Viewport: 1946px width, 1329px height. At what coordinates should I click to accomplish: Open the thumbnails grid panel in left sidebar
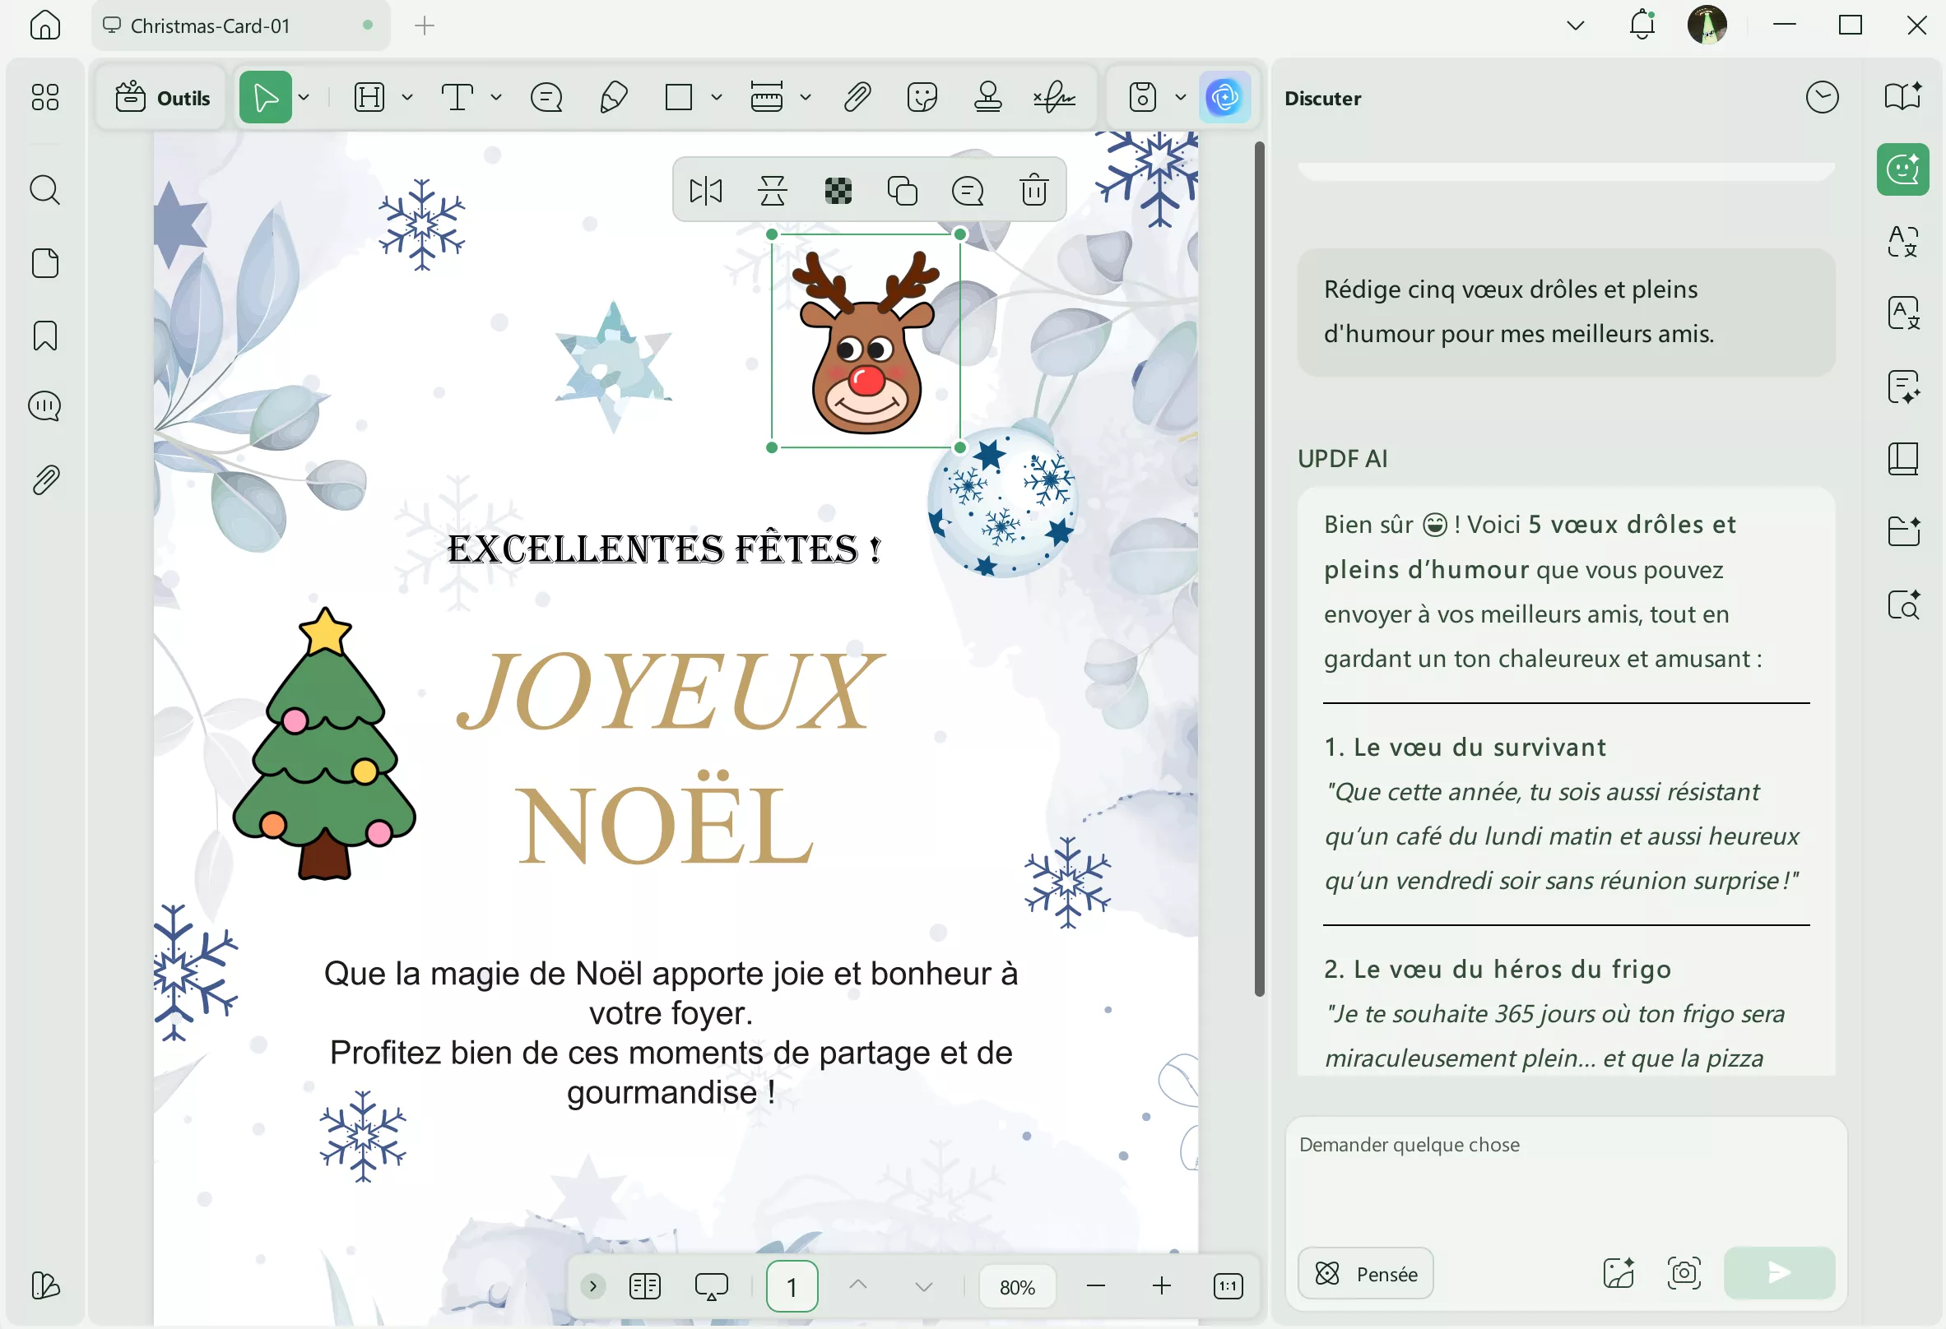click(44, 97)
